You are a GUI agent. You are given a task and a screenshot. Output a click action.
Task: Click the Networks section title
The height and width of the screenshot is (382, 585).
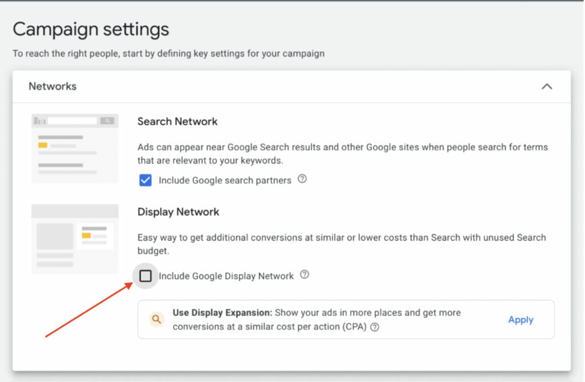tap(53, 86)
